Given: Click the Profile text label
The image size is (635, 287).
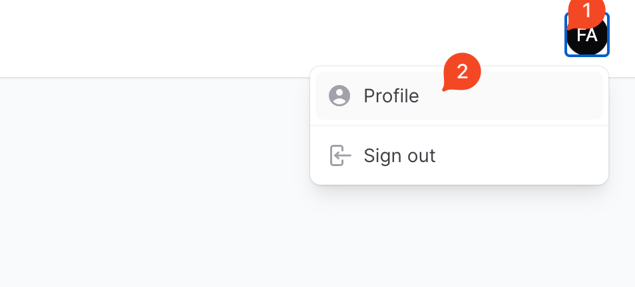Looking at the screenshot, I should (x=391, y=96).
